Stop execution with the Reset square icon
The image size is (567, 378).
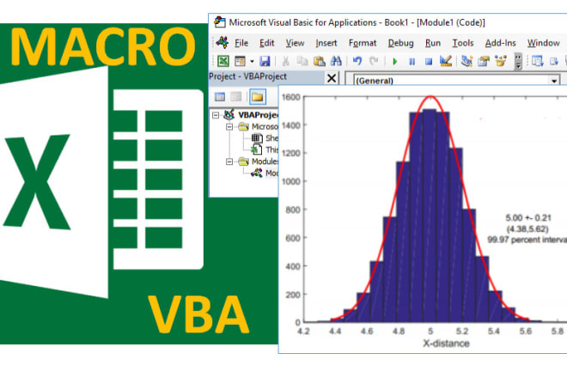click(429, 62)
